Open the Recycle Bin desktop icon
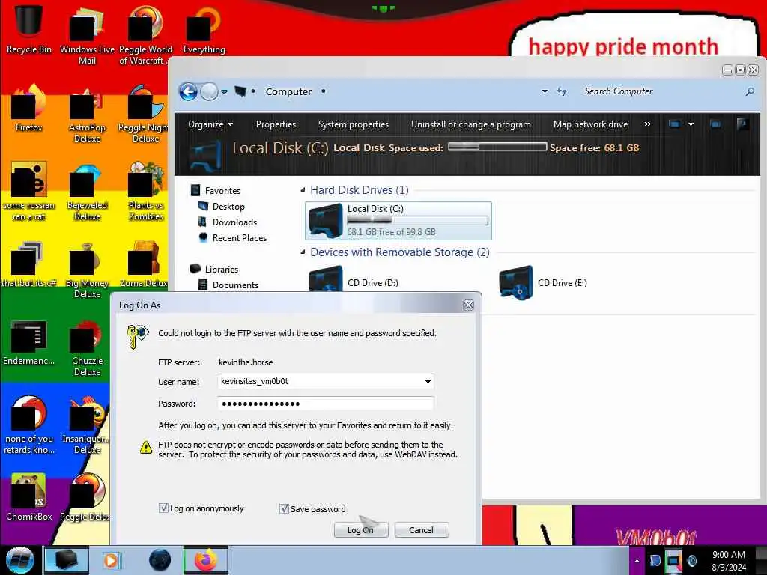The height and width of the screenshot is (575, 767). pyautogui.click(x=28, y=28)
